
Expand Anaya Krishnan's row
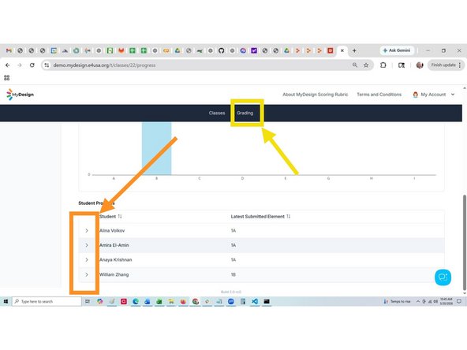coord(87,260)
